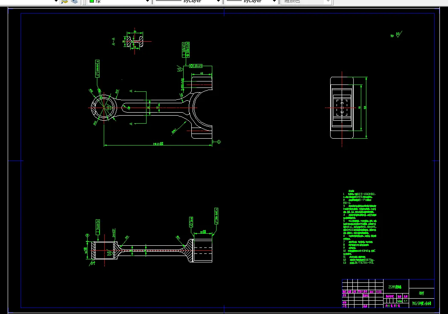Open the grayed-out plot style dropdown
The width and height of the screenshot is (448, 314).
click(x=328, y=1)
